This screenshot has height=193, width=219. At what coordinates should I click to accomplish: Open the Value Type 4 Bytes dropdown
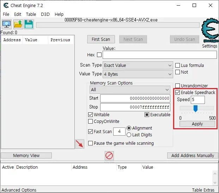click(138, 74)
